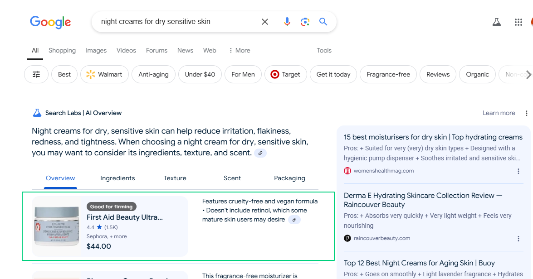Clear the search query with the X icon
Image resolution: width=533 pixels, height=279 pixels.
(265, 22)
